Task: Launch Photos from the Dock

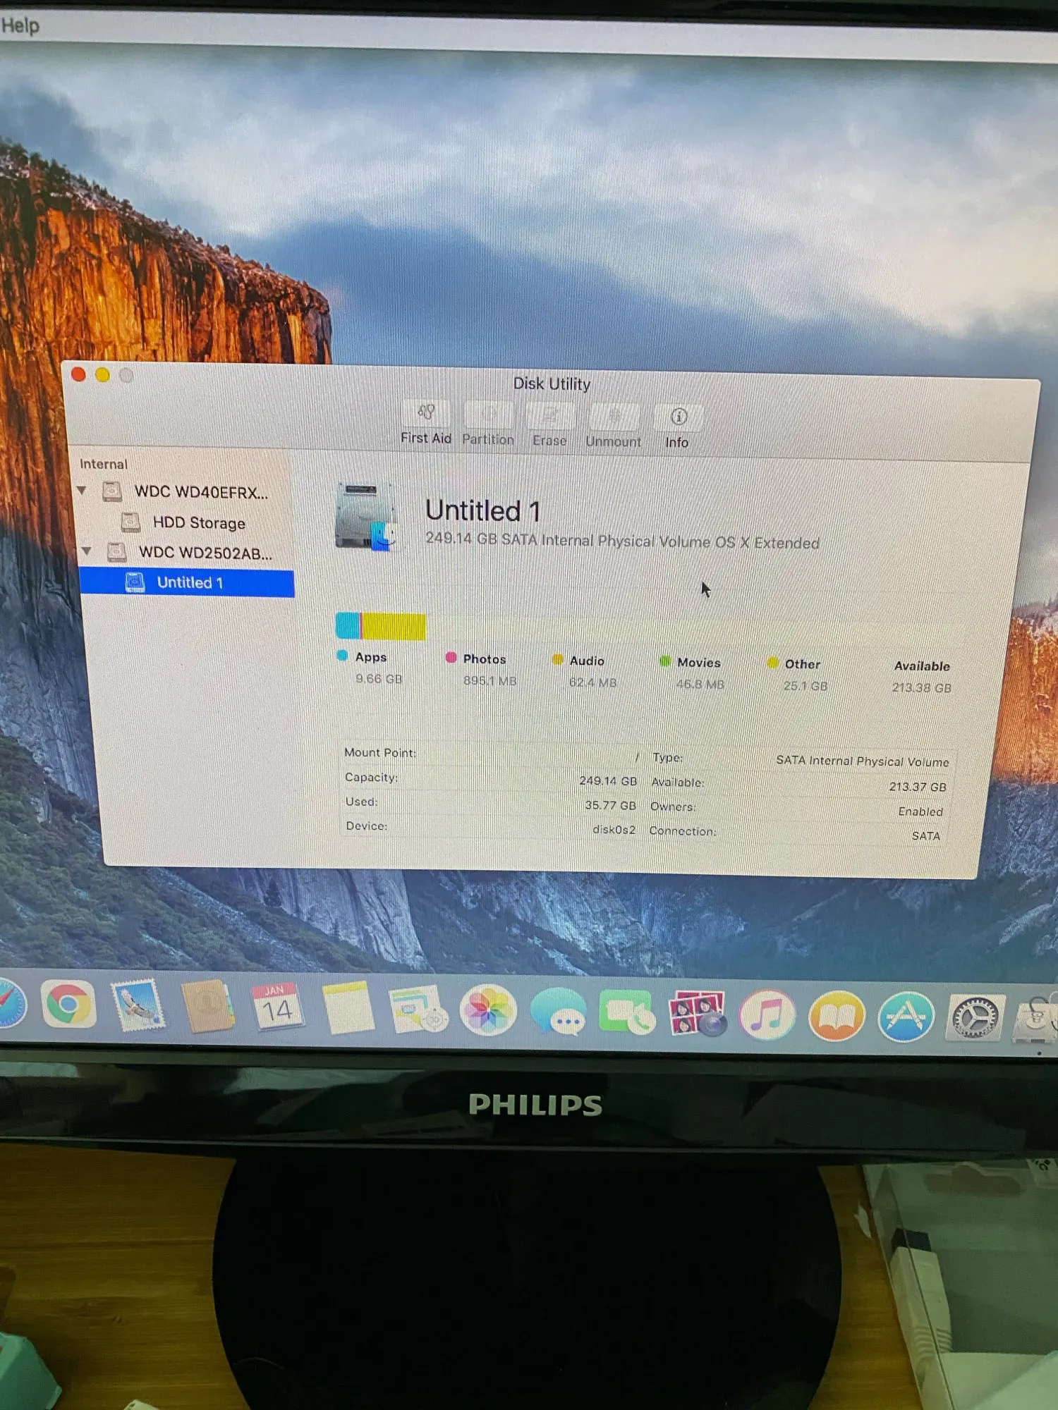Action: (488, 1011)
